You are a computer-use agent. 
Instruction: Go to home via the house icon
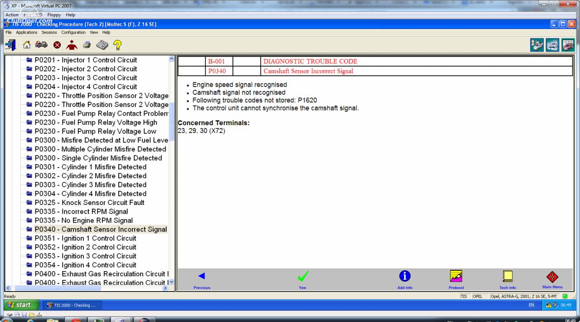[27, 45]
